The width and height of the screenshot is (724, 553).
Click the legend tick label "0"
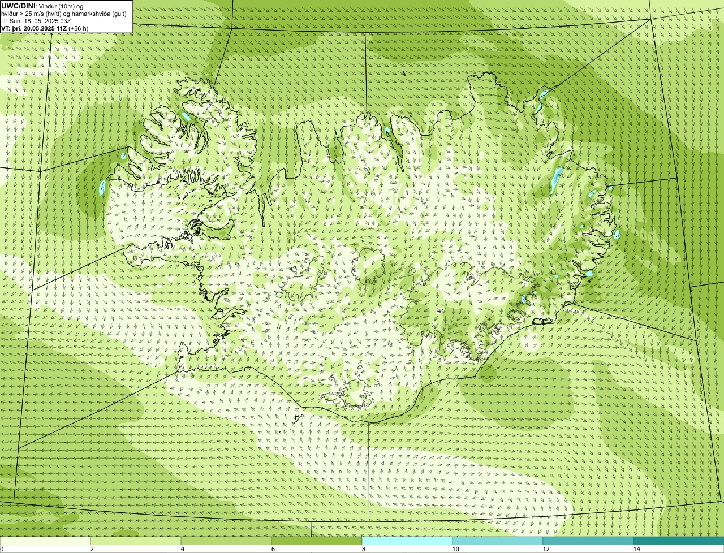pyautogui.click(x=2, y=549)
